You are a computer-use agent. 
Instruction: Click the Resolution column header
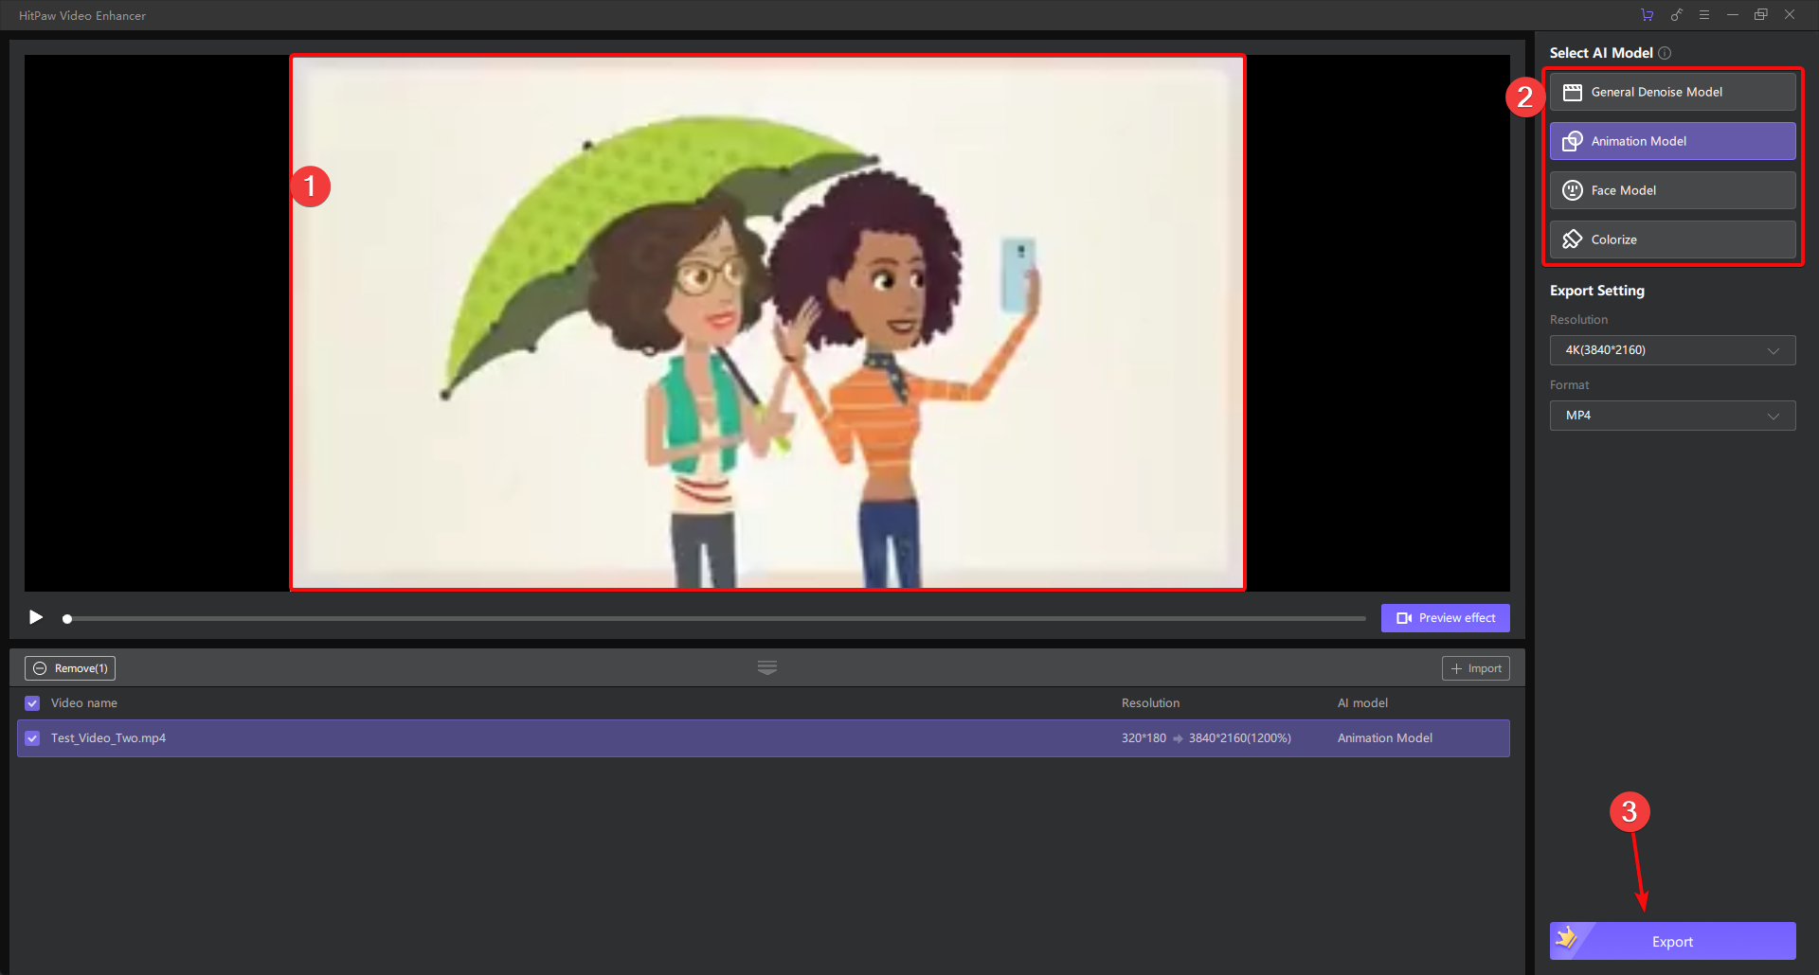coord(1150,703)
